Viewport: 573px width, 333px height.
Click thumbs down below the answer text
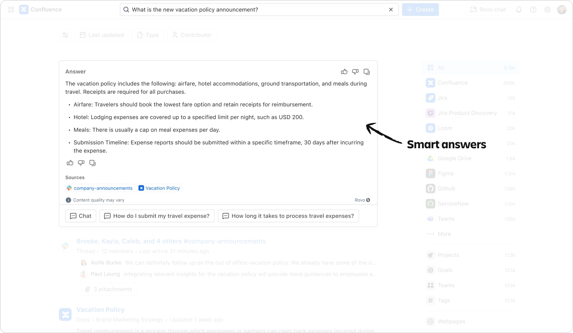point(81,163)
